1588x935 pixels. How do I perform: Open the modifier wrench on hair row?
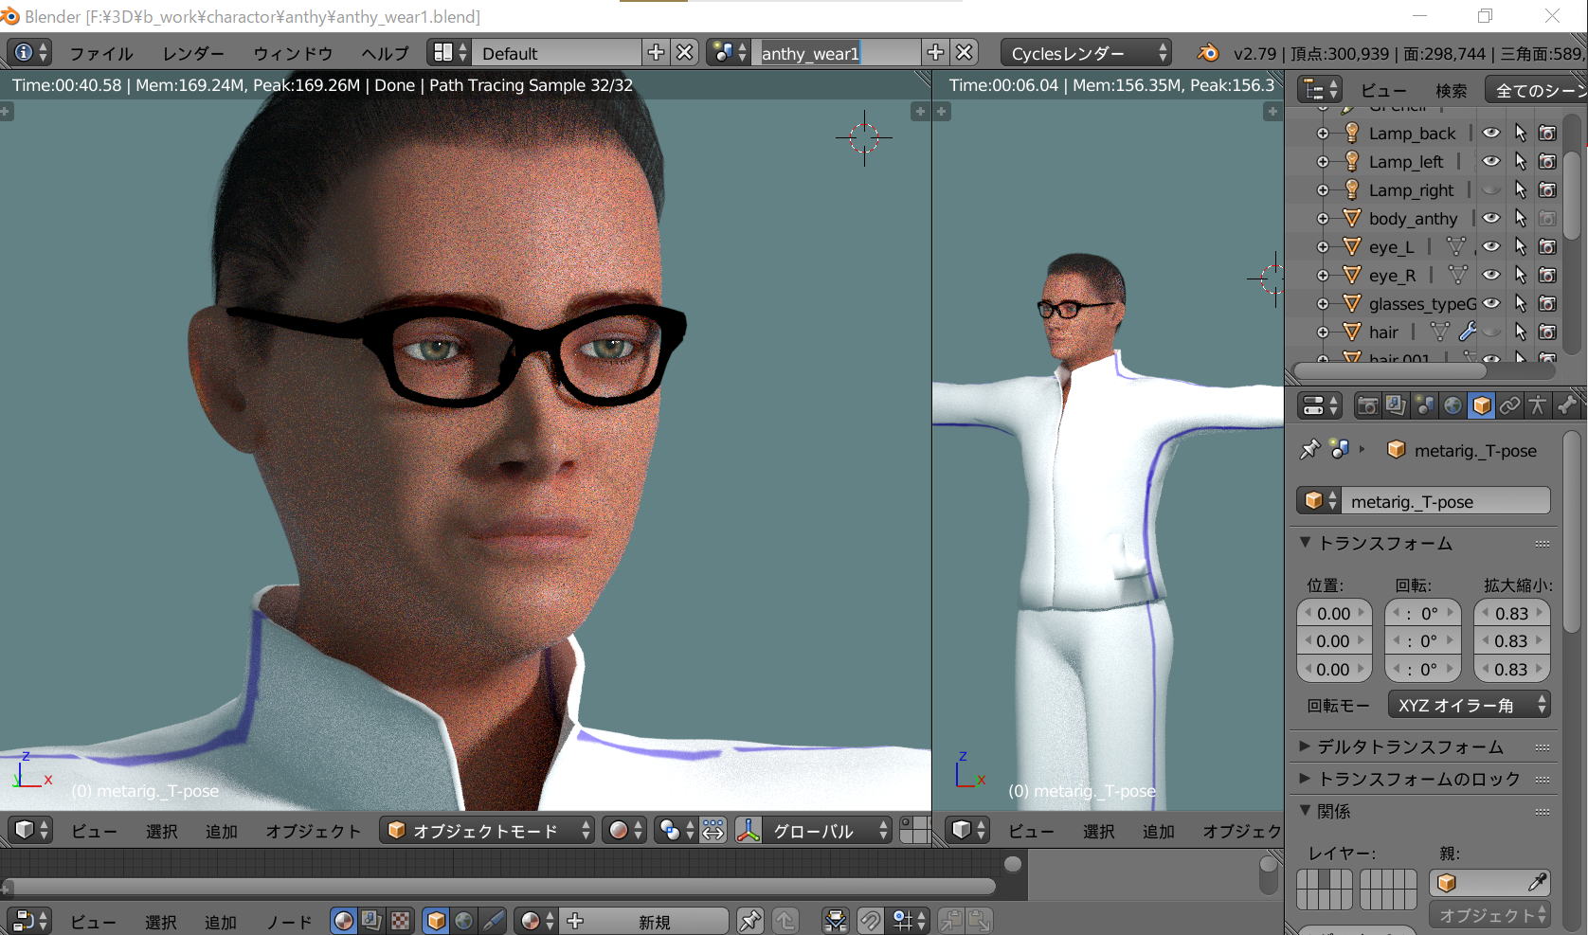pos(1468,332)
